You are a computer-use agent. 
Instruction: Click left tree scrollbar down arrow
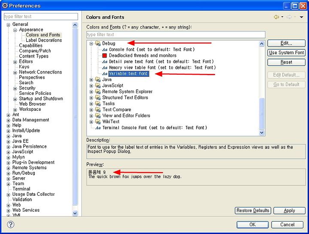pos(75,213)
